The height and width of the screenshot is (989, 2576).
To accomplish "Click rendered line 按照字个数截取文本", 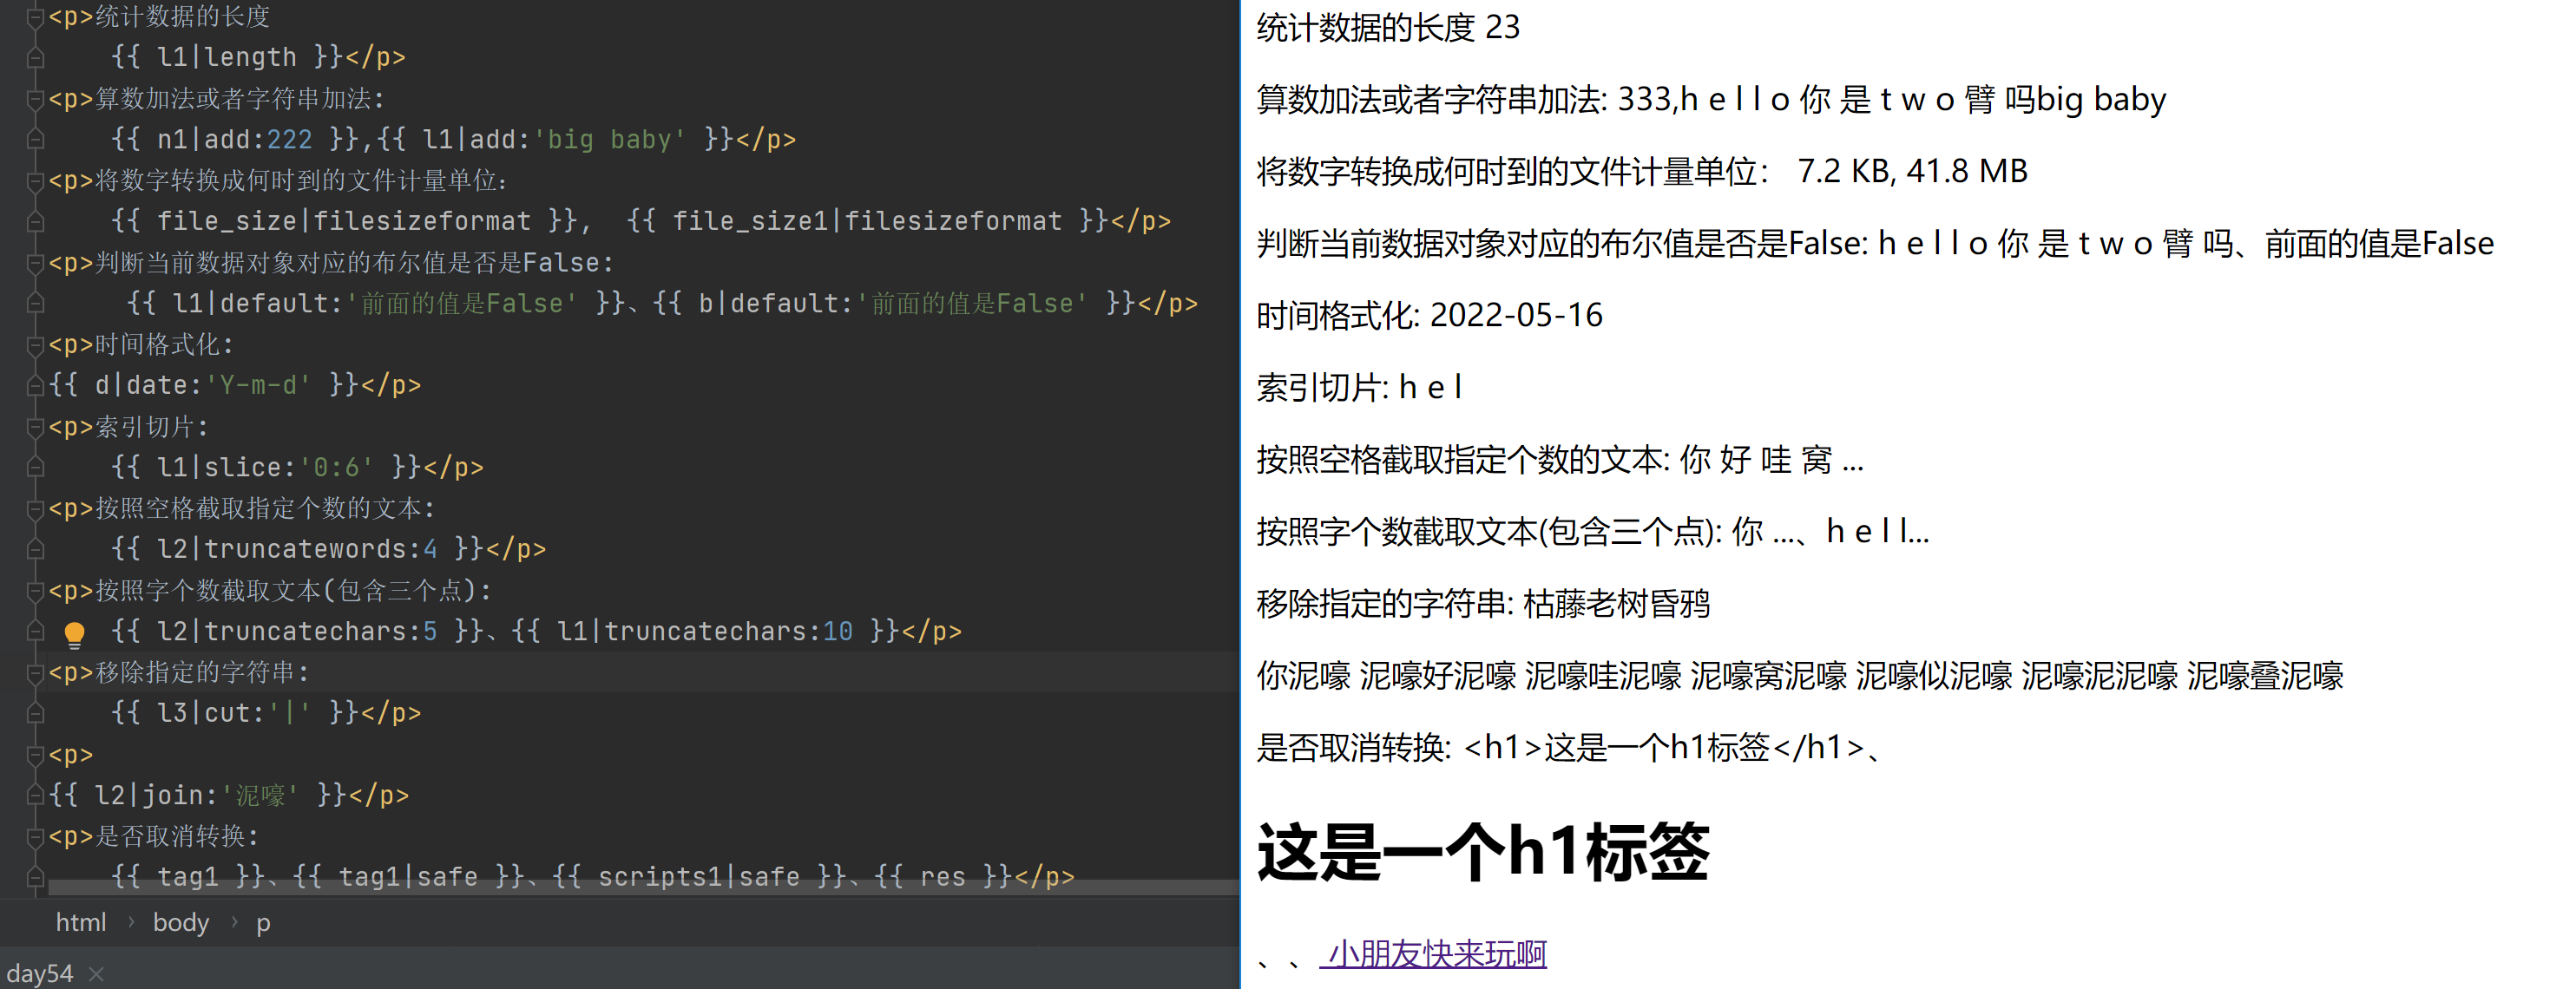I will (1593, 531).
